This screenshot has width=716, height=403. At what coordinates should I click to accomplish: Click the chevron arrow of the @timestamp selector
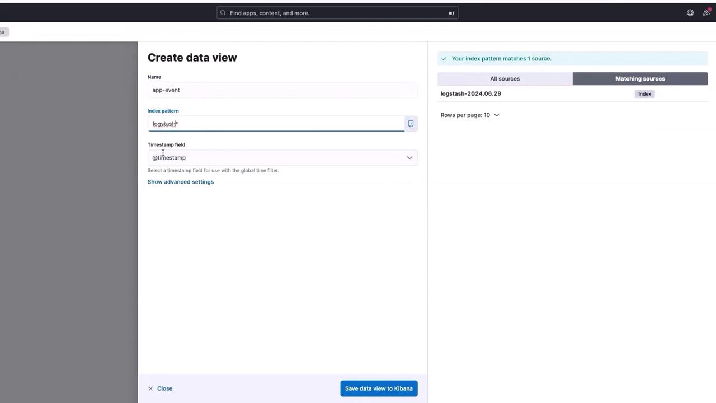pyautogui.click(x=409, y=158)
